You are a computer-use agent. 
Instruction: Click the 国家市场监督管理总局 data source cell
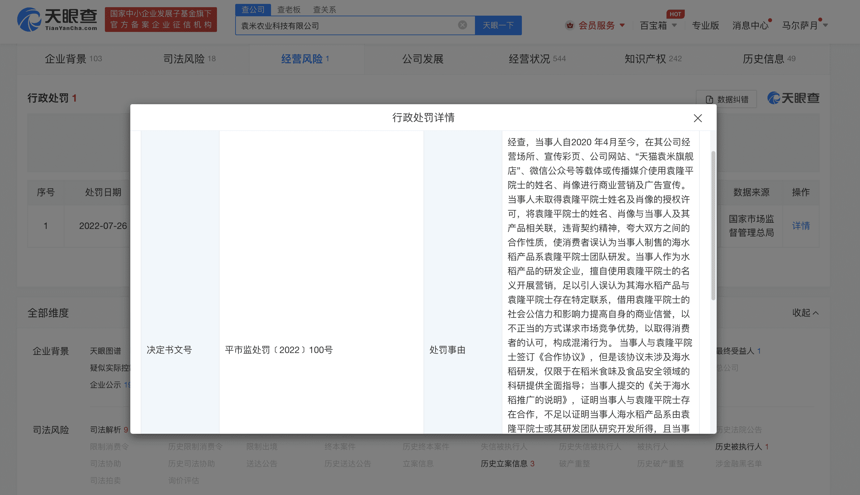tap(751, 225)
